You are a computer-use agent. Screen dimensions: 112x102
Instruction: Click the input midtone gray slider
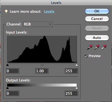42,65
